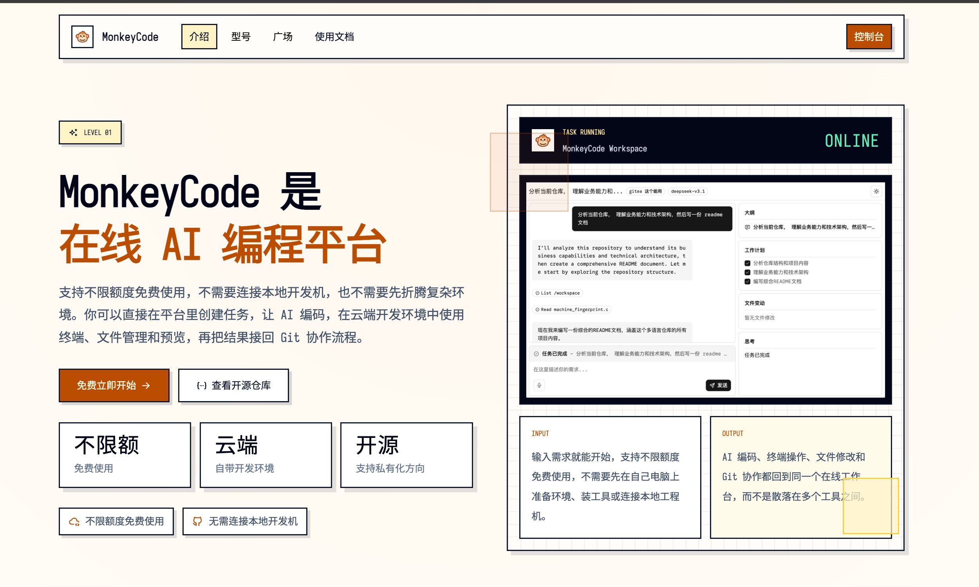979x587 pixels.
Task: Click the 文件变动 section heading
Action: (x=754, y=303)
